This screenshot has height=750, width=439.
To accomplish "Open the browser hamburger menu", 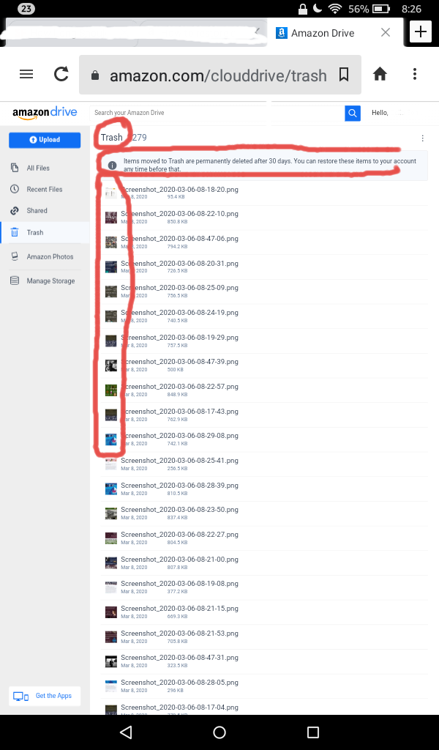I will coord(26,74).
